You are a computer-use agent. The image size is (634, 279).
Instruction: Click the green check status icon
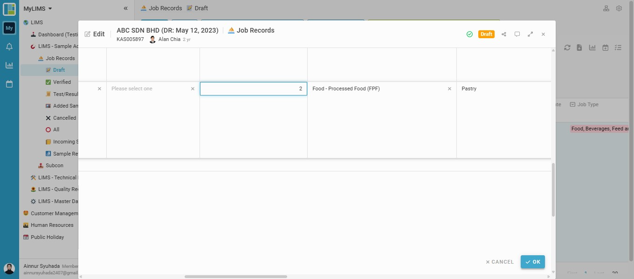click(469, 34)
